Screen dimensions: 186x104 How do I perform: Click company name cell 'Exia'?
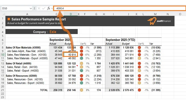click(x=53, y=32)
